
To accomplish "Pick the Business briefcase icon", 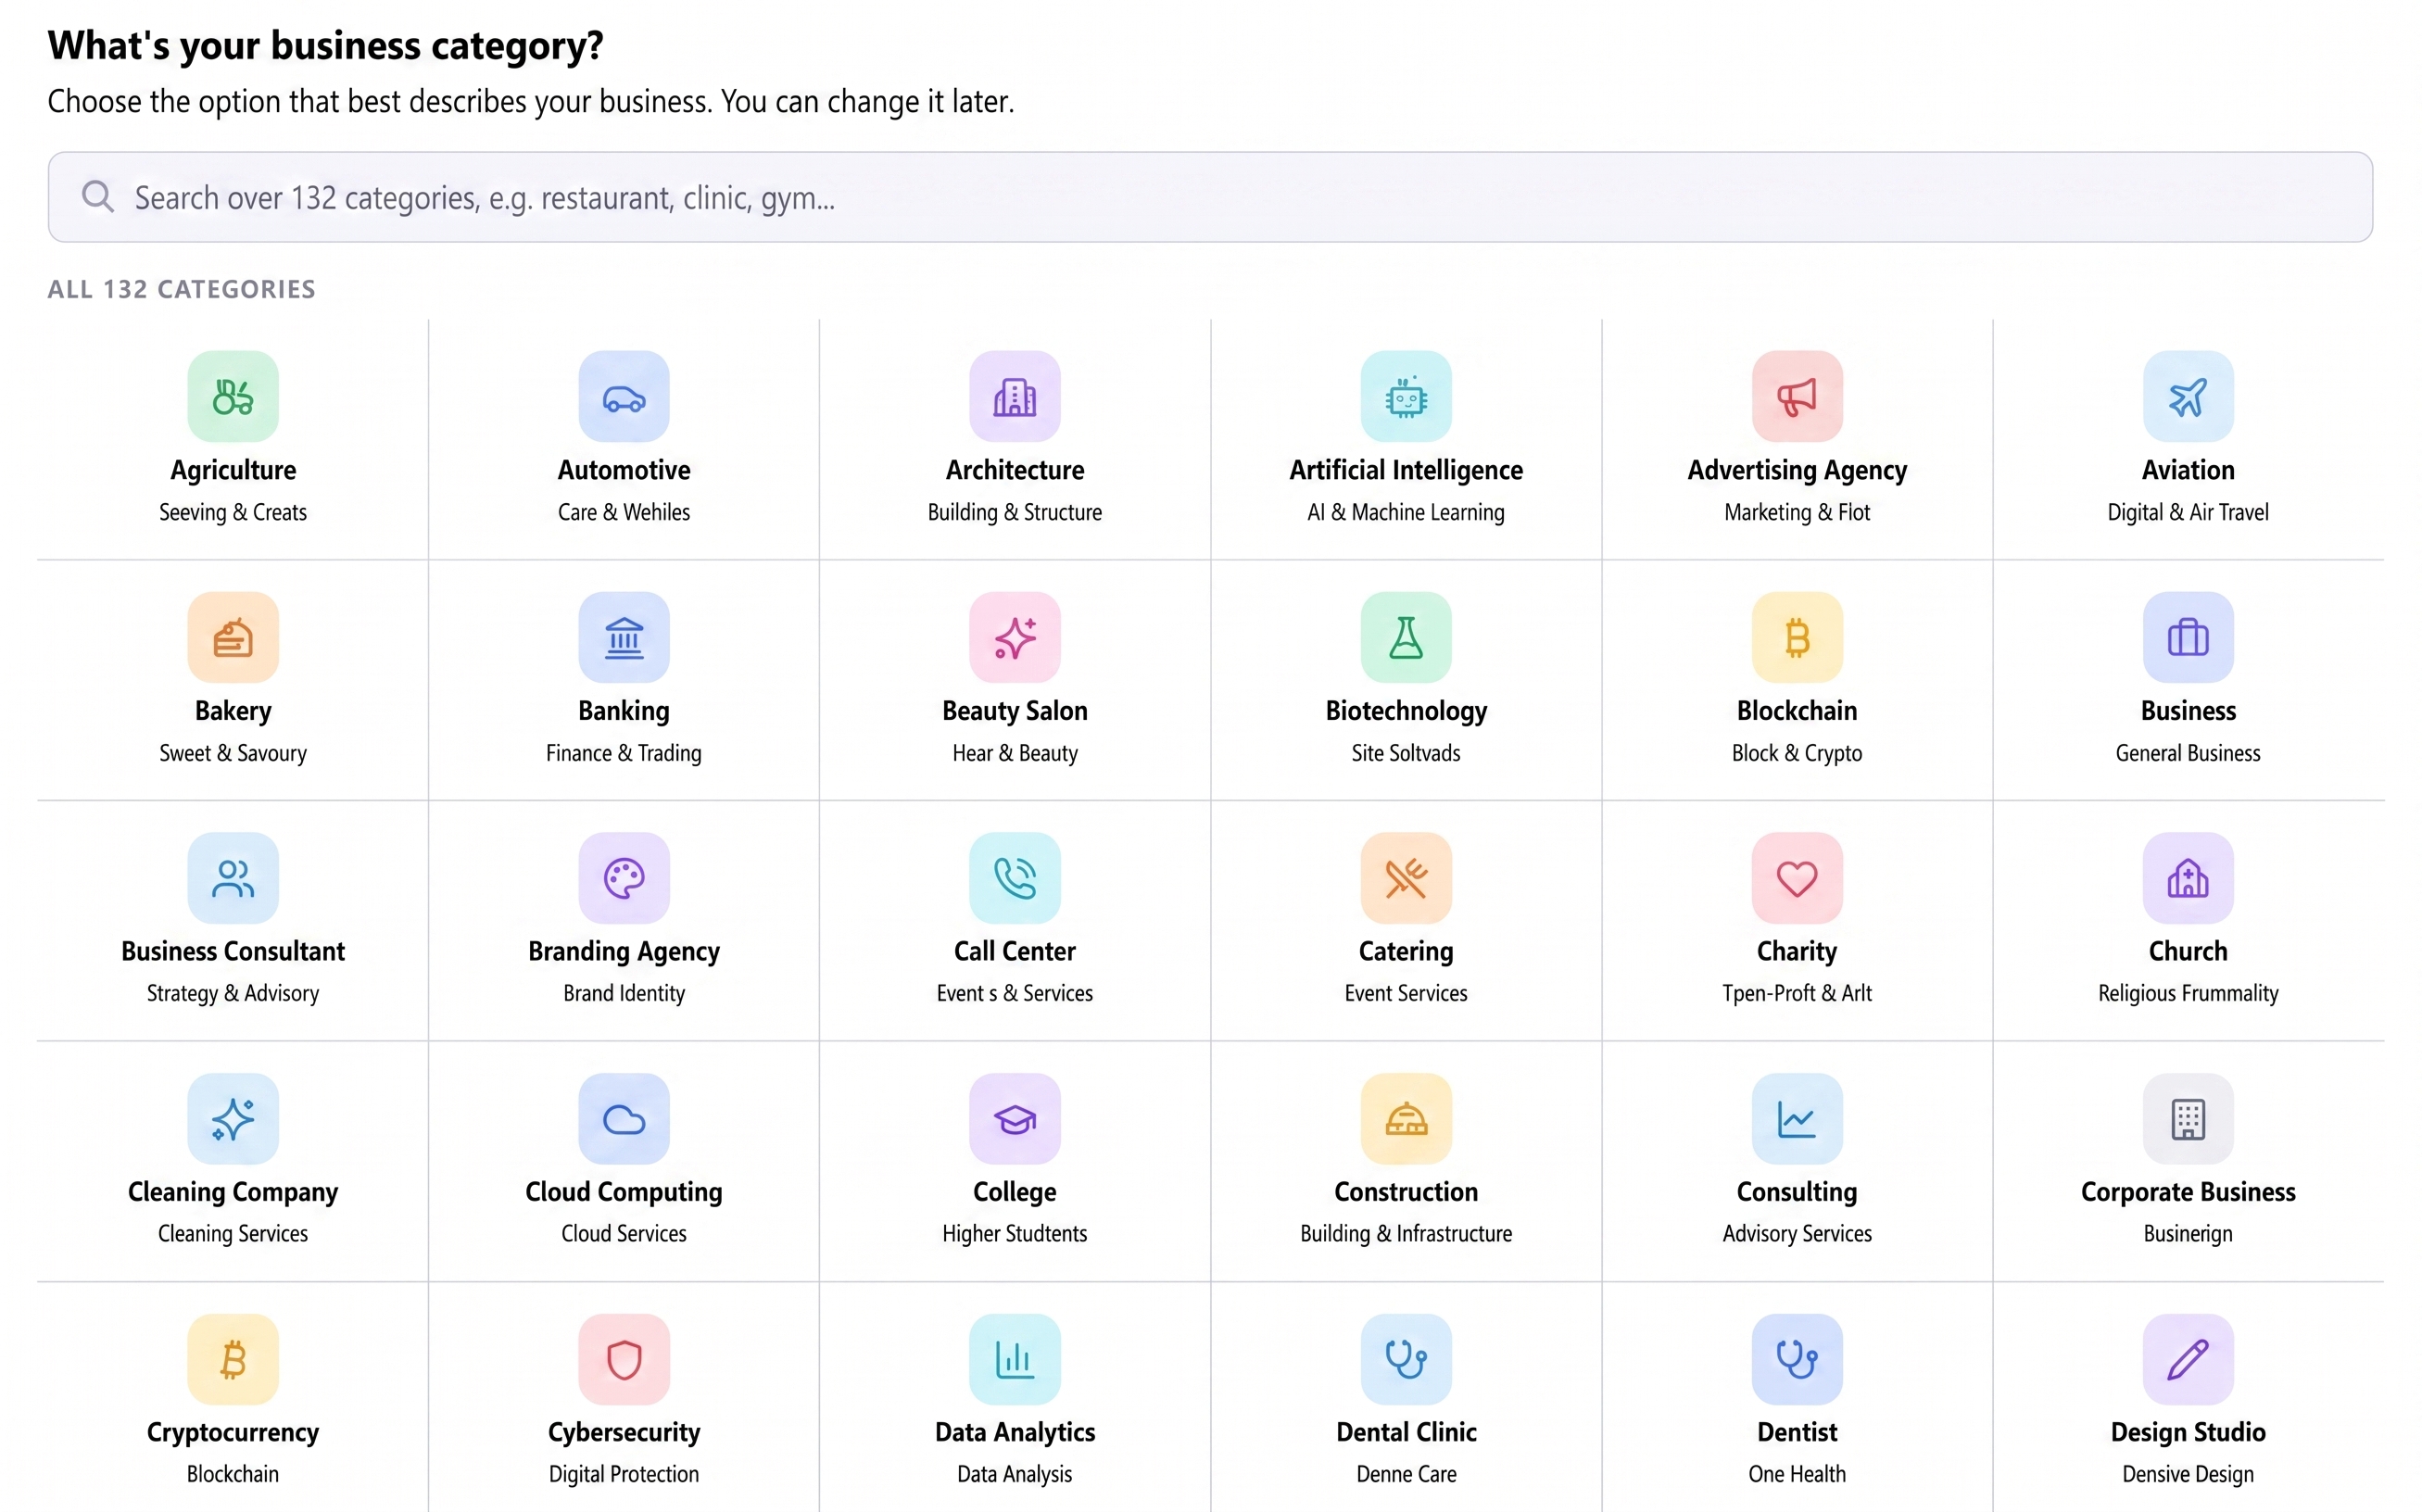I will click(2188, 637).
